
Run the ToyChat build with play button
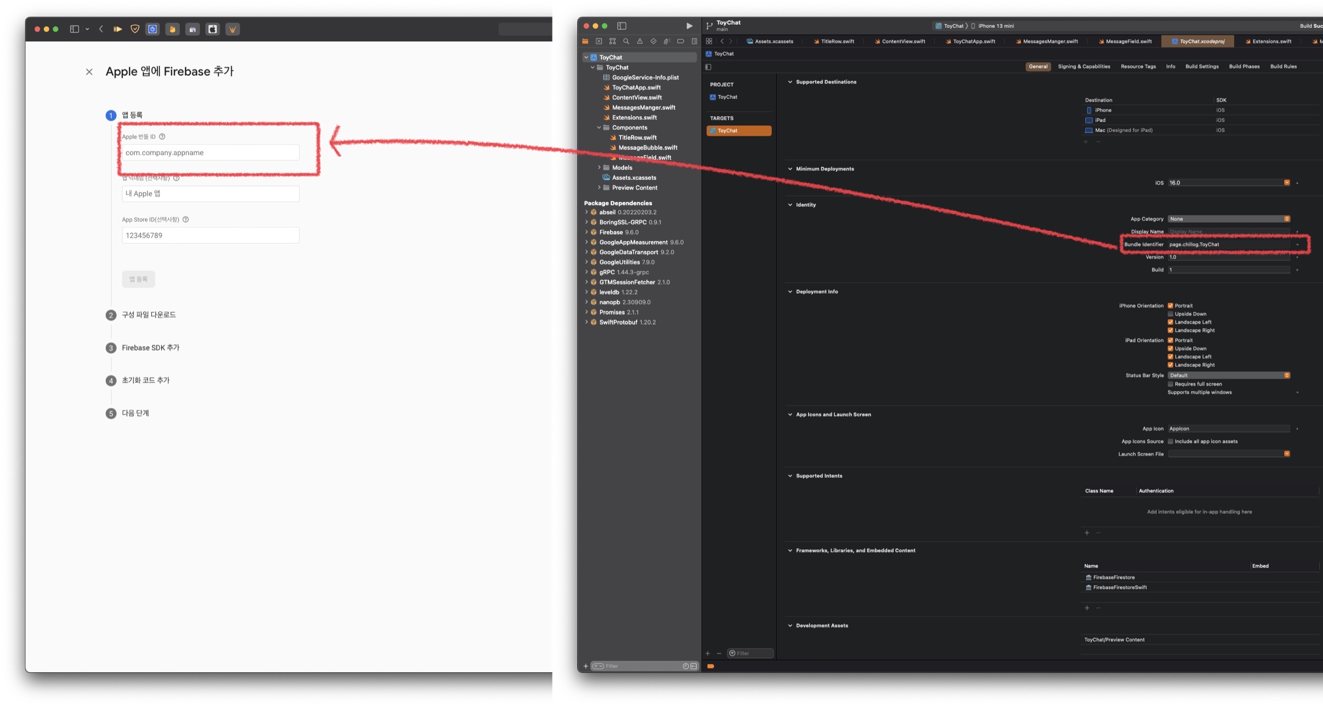[x=689, y=26]
